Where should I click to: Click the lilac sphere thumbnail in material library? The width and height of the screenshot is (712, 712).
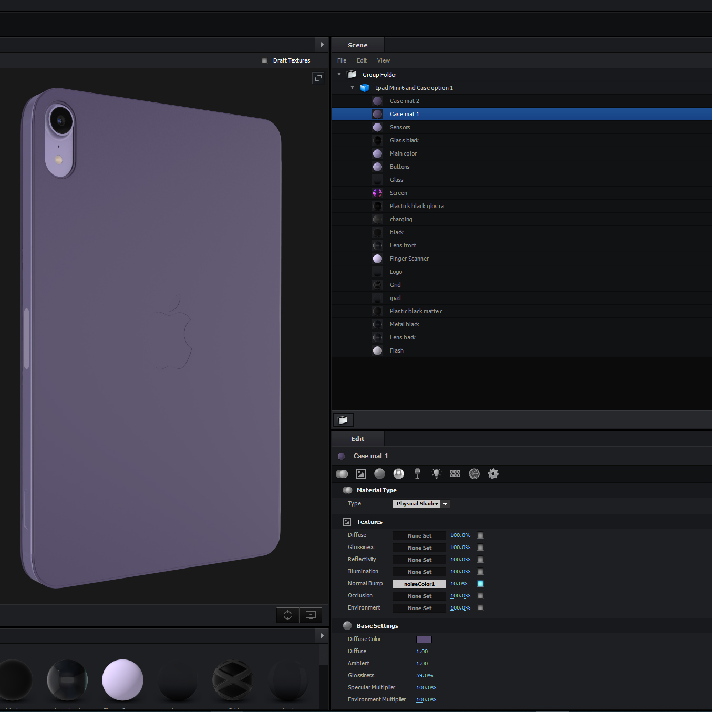pyautogui.click(x=122, y=680)
